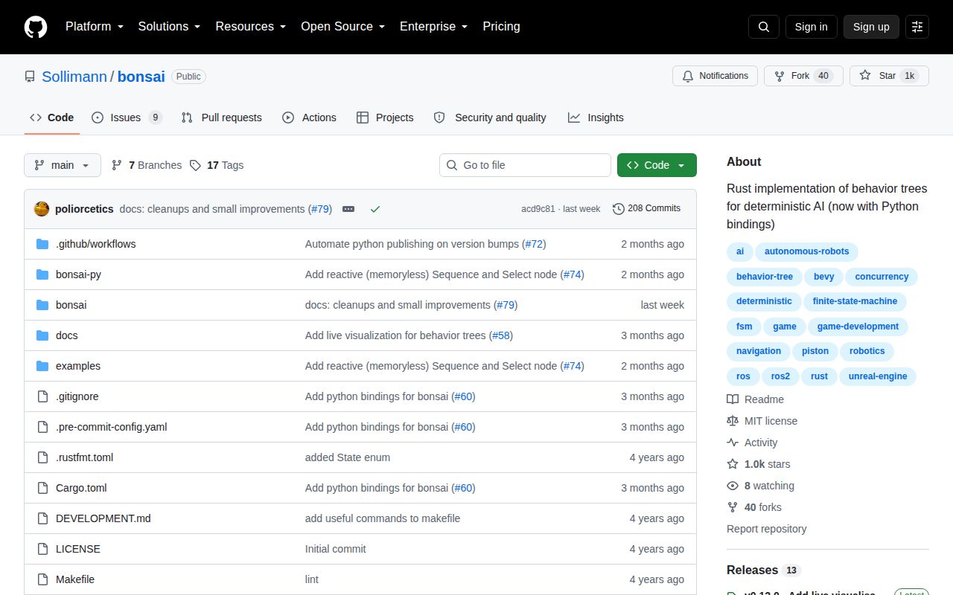Click the Notifications bell button
Viewport: 953px width, 595px height.
(x=715, y=76)
